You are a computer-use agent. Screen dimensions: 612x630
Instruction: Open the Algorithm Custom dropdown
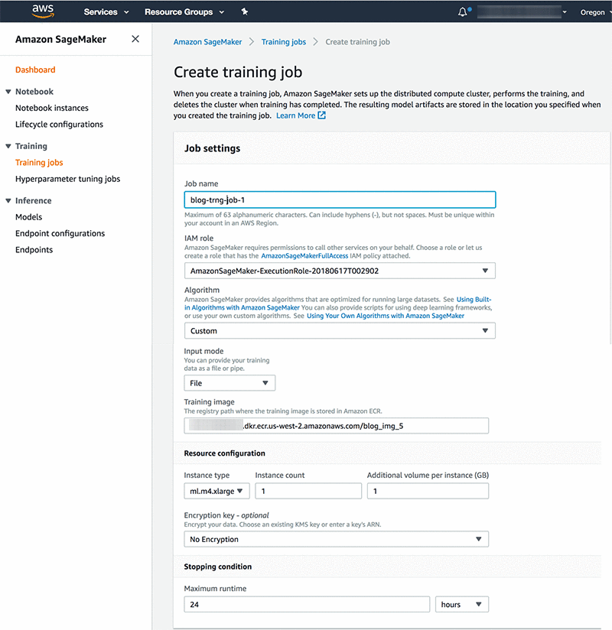coord(340,331)
